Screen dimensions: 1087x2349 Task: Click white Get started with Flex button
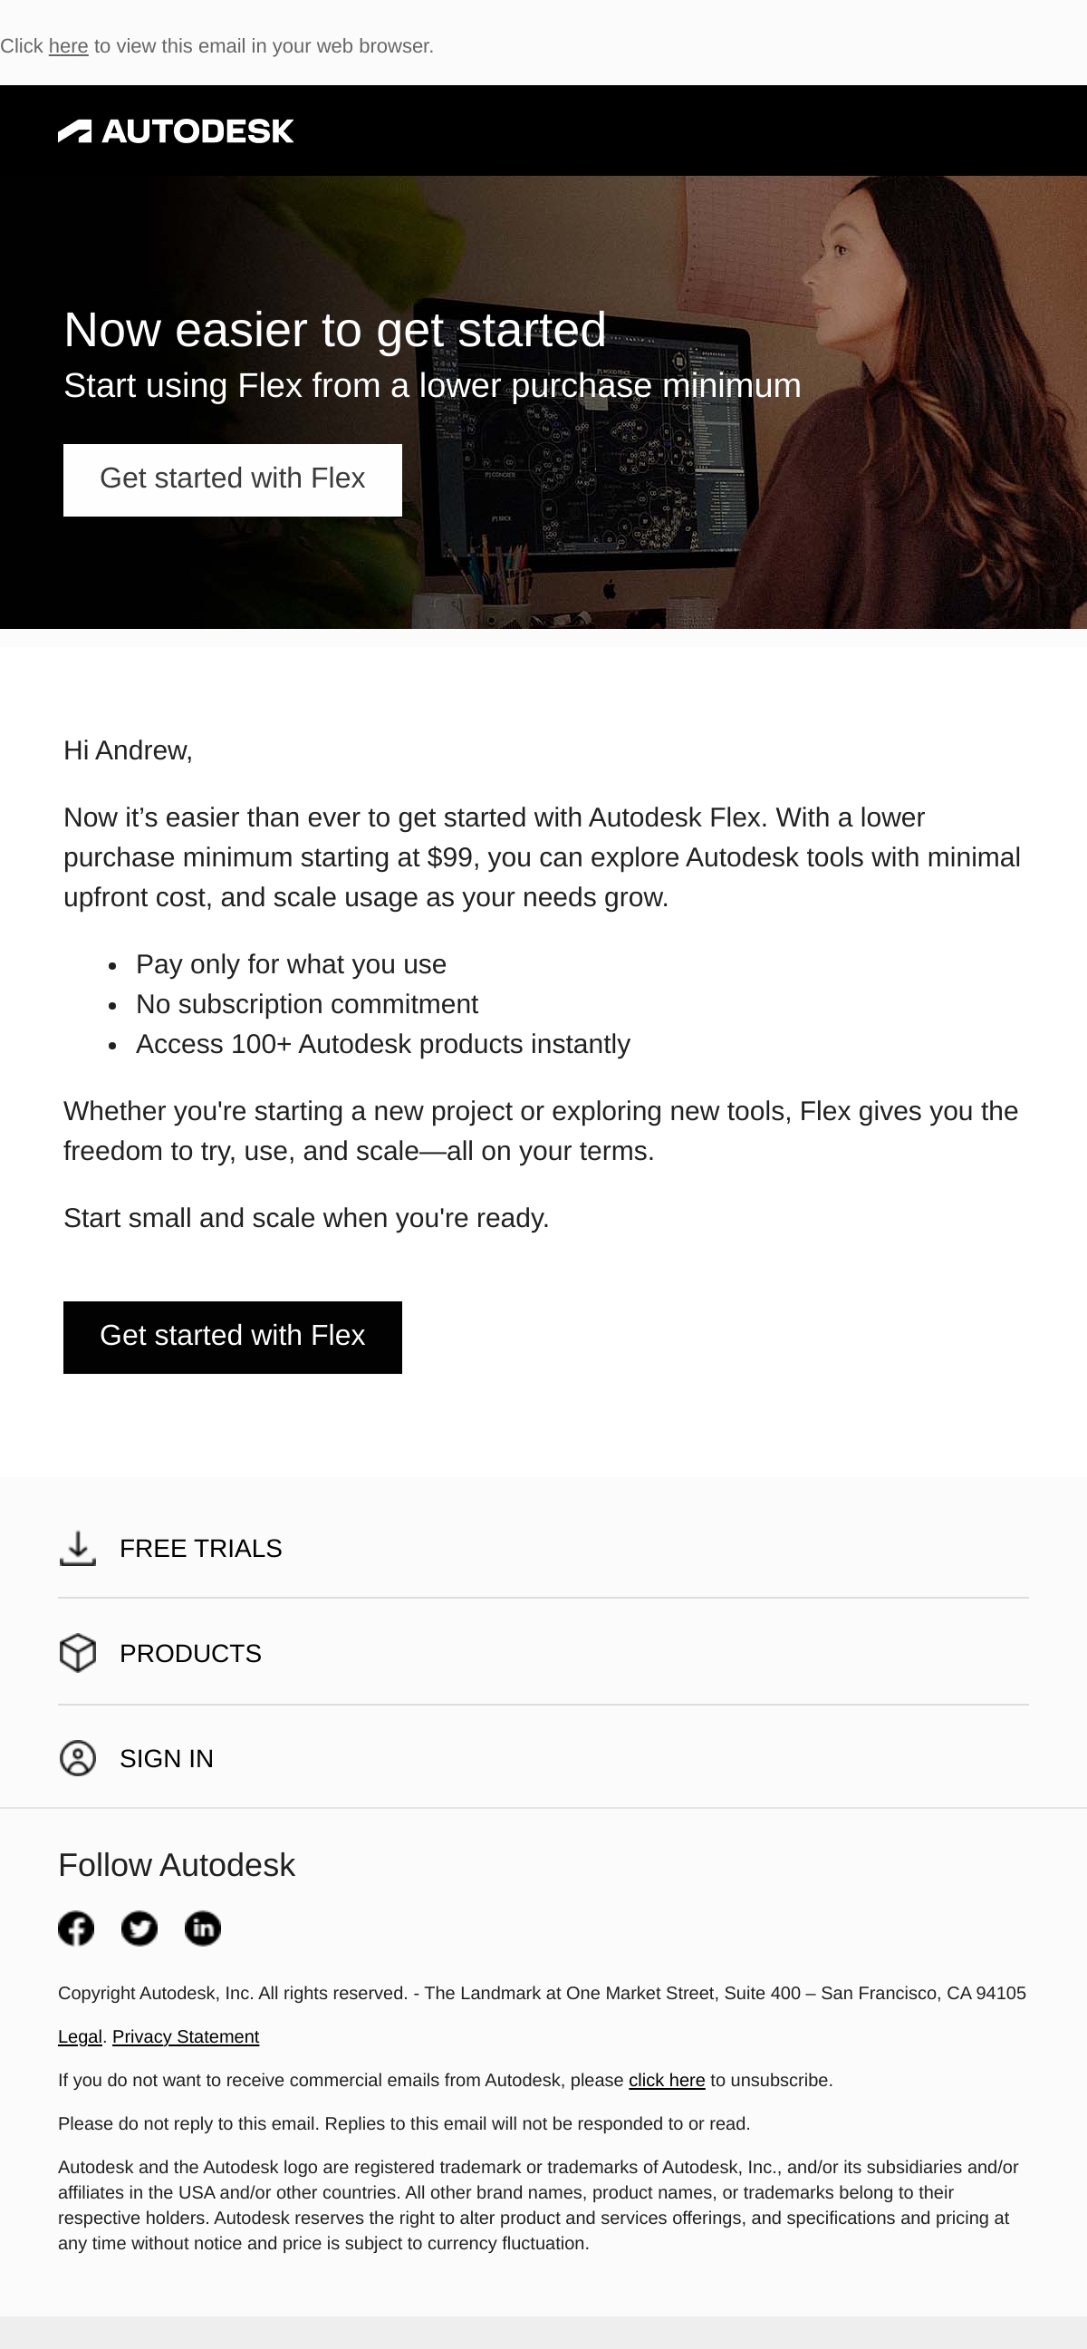click(232, 479)
